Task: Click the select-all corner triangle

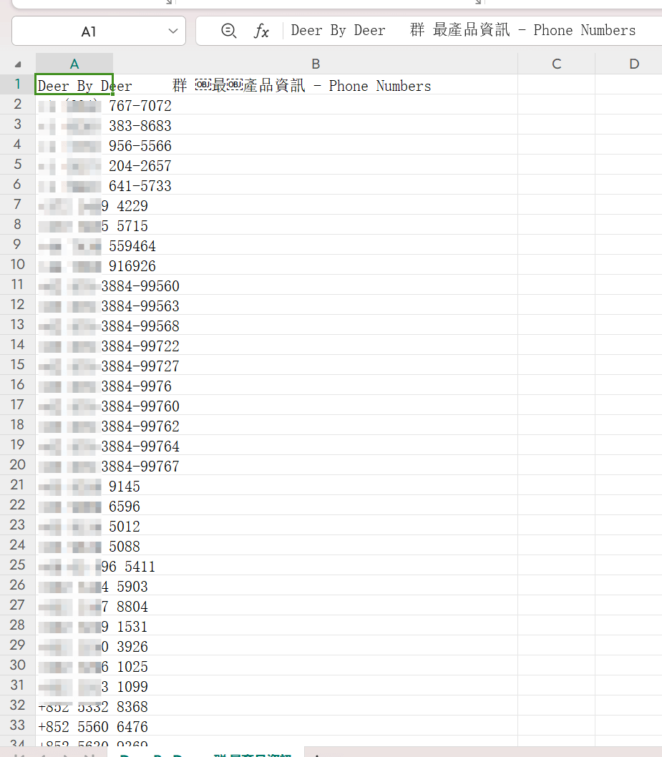Action: [x=18, y=64]
